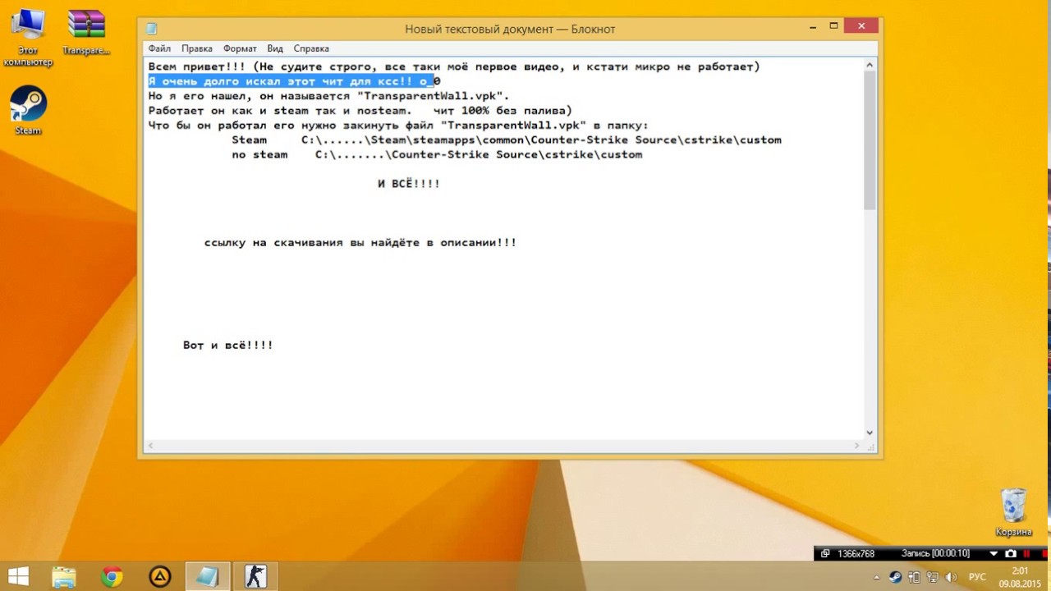This screenshot has height=591, width=1051.
Task: Click the Steam steamapps path line
Action: (507, 140)
